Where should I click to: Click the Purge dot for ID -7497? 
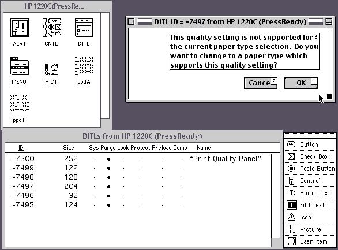point(108,187)
